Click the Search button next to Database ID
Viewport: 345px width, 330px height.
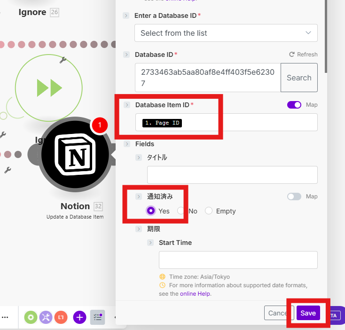point(299,78)
